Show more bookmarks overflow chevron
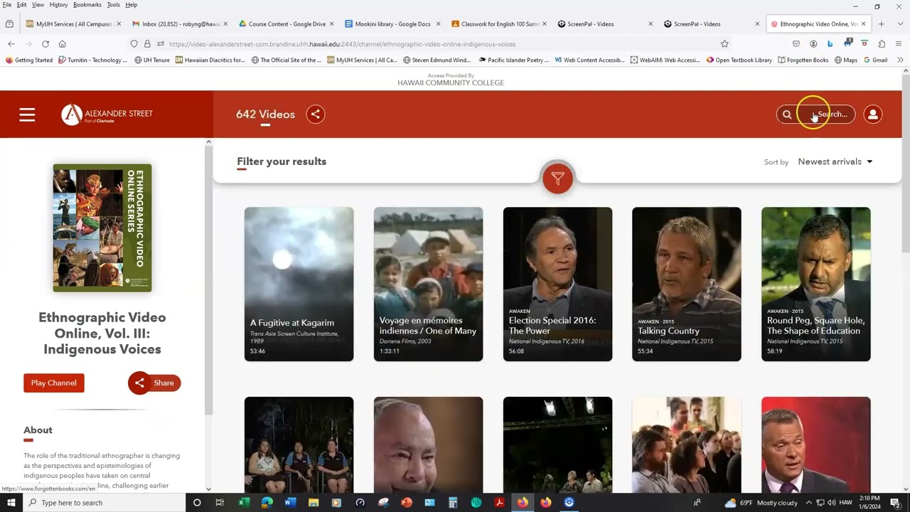 click(900, 60)
